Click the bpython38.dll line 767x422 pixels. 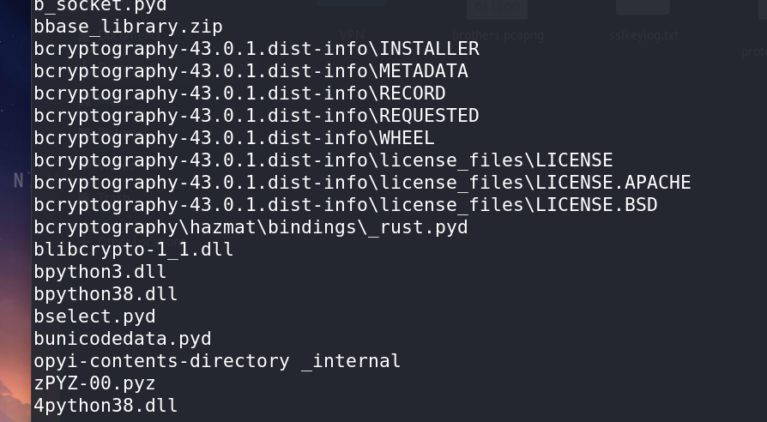106,294
